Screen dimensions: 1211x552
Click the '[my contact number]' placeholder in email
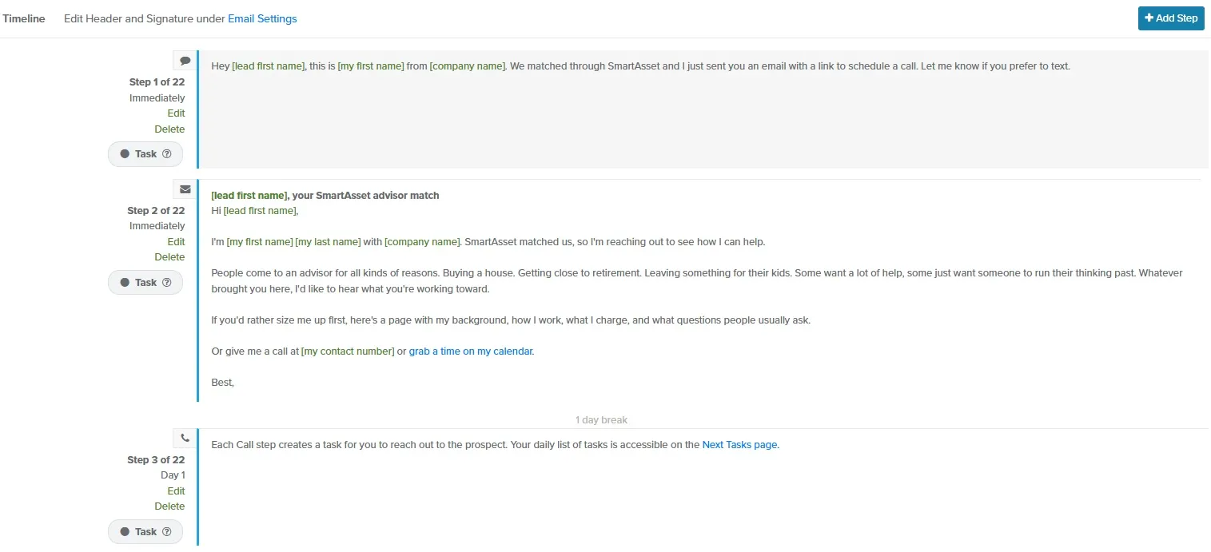(x=348, y=351)
